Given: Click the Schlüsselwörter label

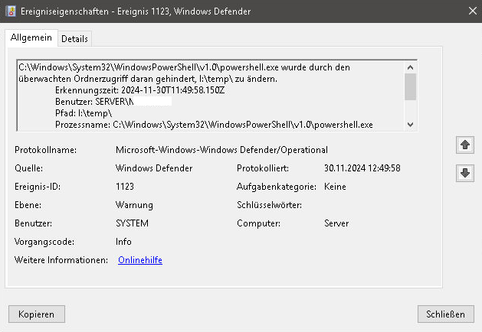Looking at the screenshot, I should pos(269,205).
